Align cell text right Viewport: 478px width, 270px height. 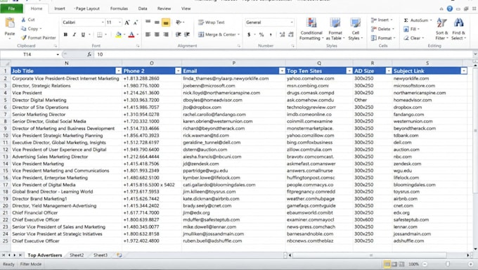coord(166,34)
